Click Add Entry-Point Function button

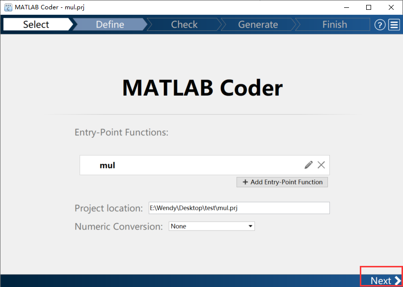282,182
